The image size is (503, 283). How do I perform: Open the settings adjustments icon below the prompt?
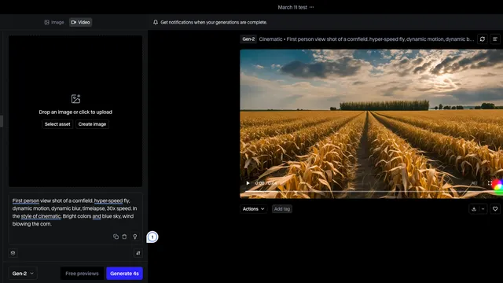coord(138,253)
